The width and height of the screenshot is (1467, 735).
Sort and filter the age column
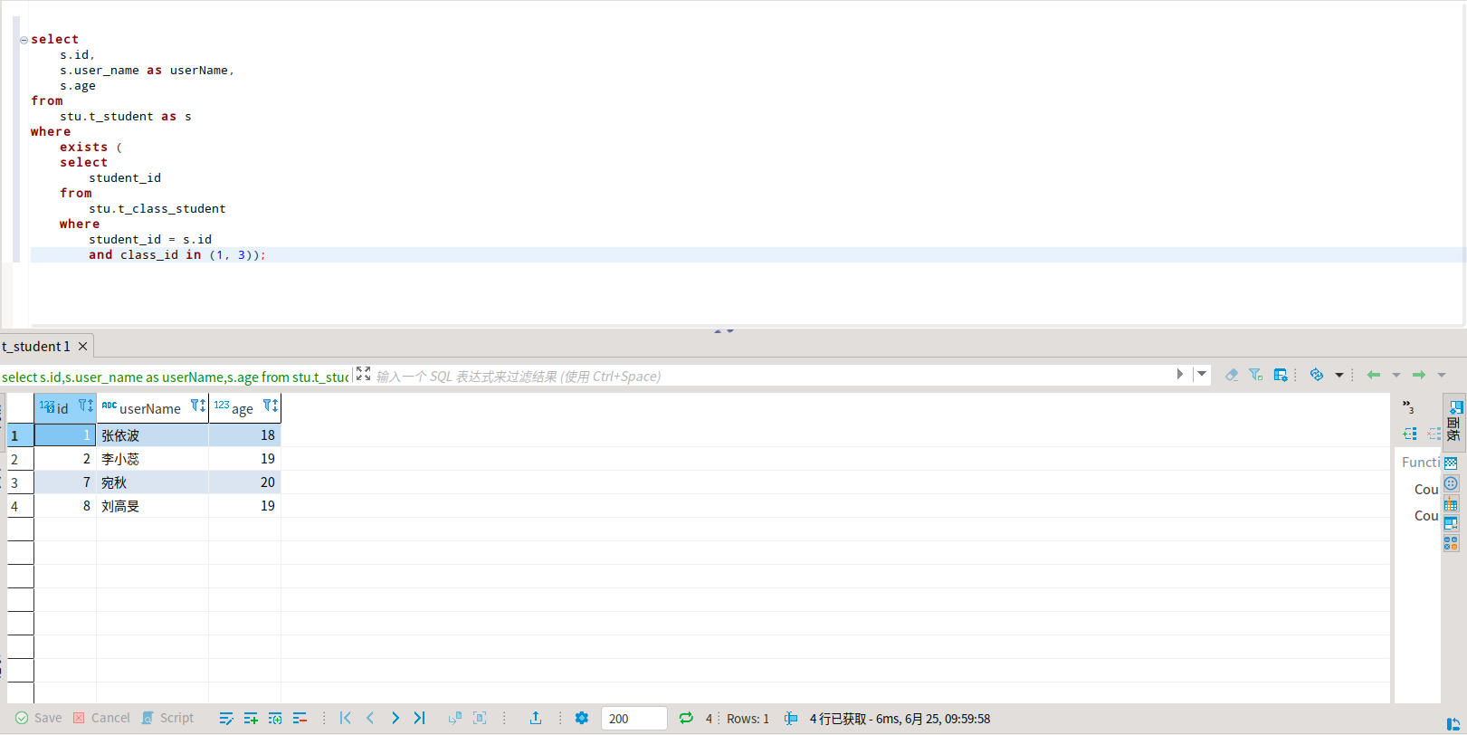tap(271, 406)
